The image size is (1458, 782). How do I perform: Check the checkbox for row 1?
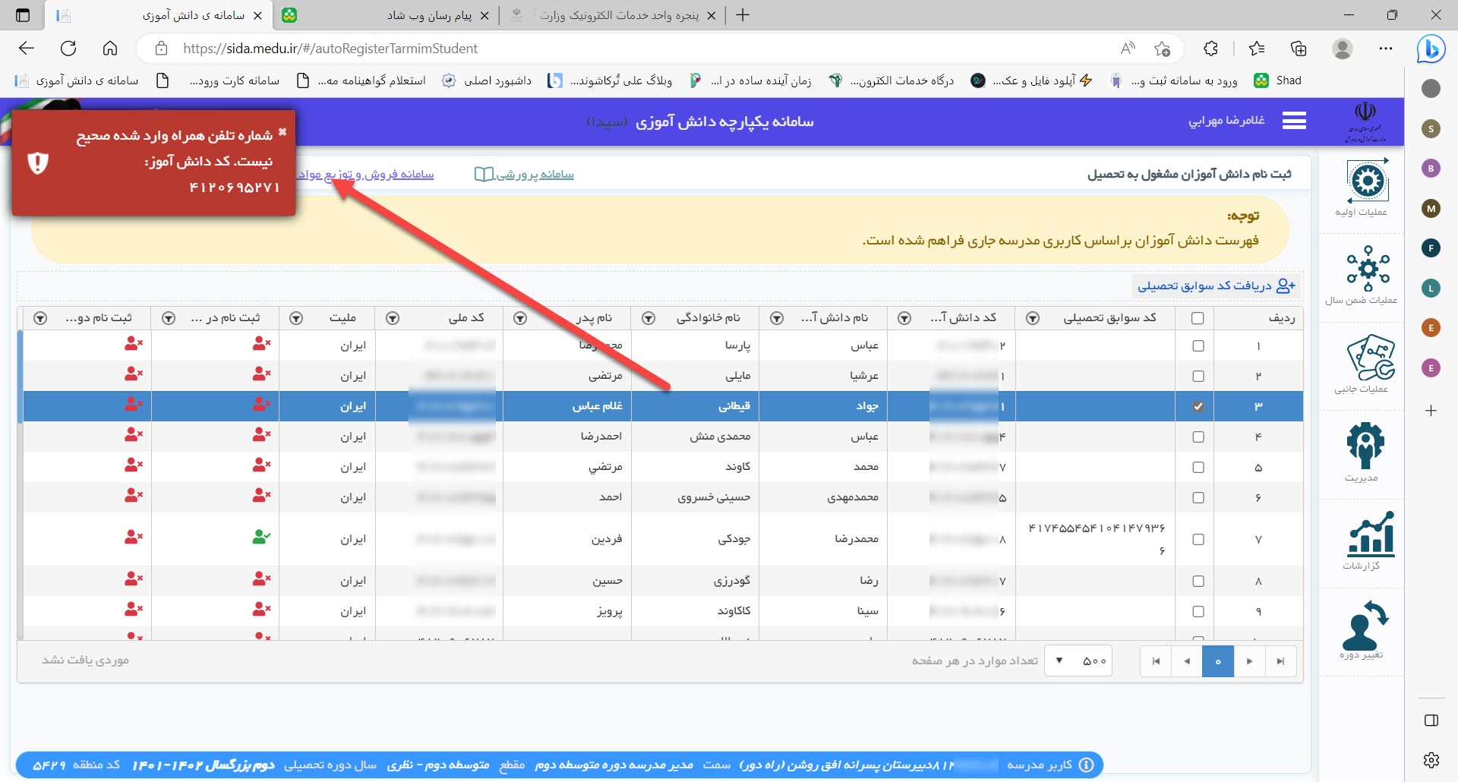point(1198,346)
